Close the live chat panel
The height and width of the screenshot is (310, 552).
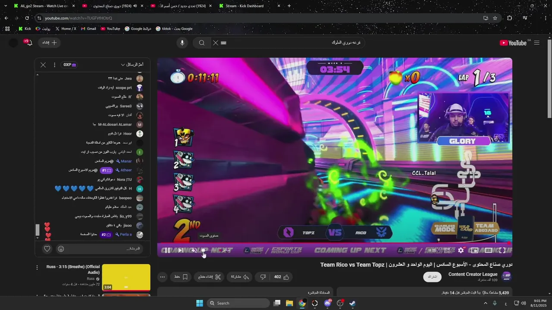(43, 65)
